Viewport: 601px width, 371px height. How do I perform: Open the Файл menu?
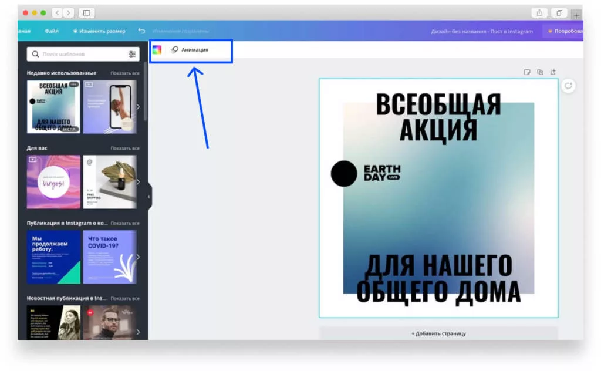pyautogui.click(x=52, y=31)
